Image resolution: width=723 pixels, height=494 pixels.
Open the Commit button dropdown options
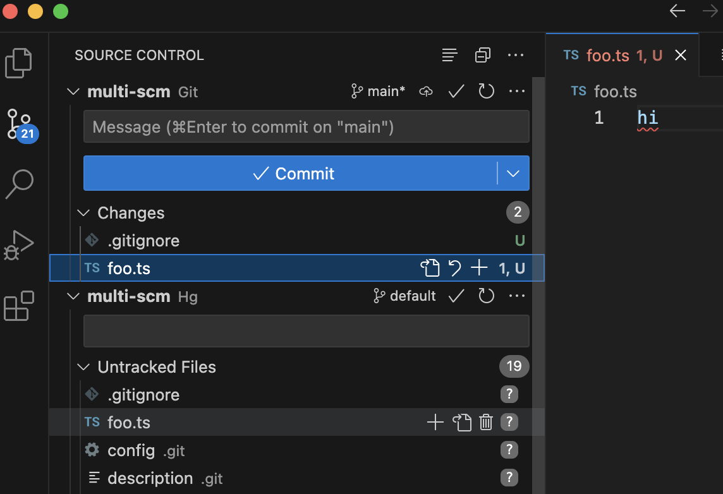(x=513, y=173)
